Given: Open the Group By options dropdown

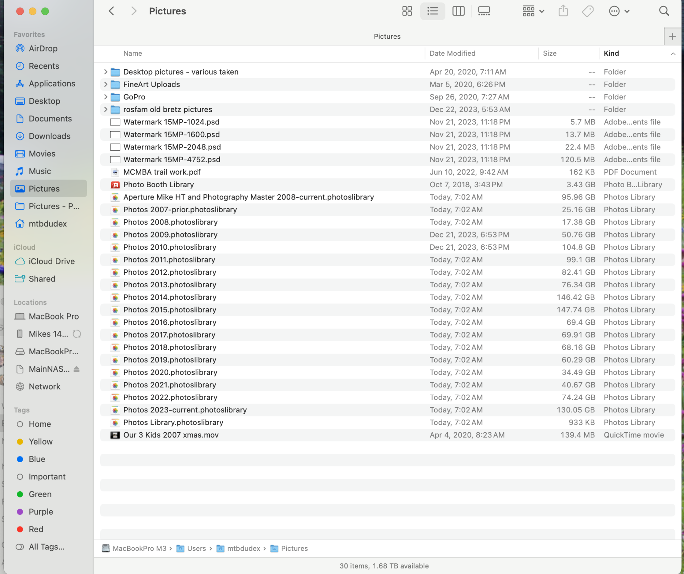Looking at the screenshot, I should (533, 11).
